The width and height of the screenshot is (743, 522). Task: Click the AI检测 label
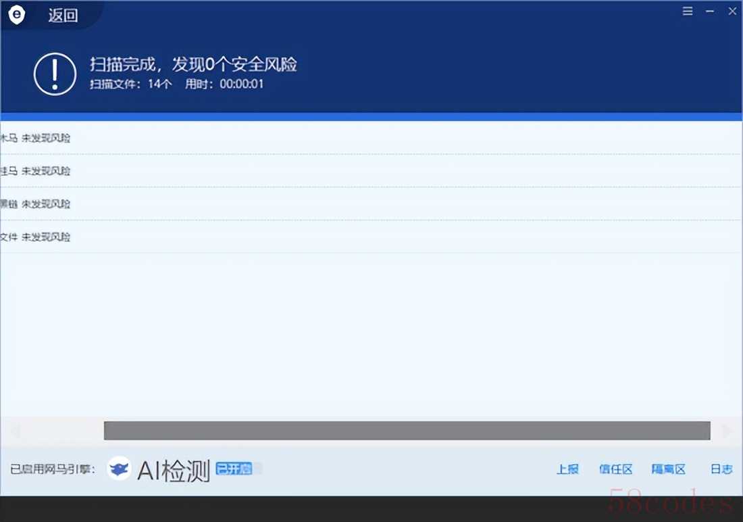pos(174,471)
